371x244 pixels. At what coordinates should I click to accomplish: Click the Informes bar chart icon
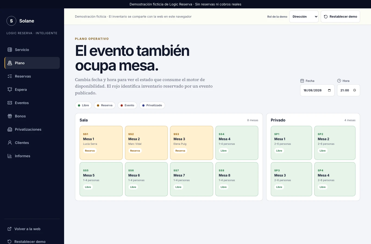pos(10,156)
